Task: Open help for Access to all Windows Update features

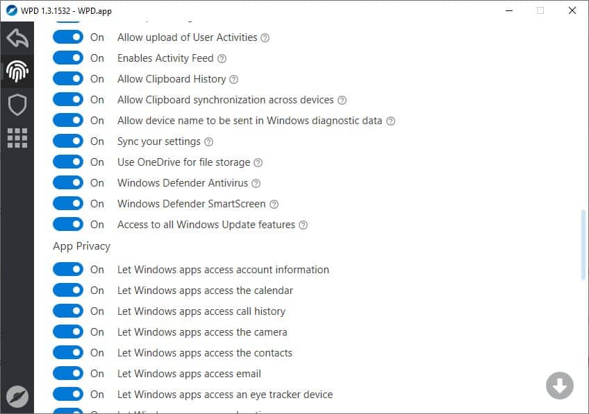Action: (x=303, y=225)
